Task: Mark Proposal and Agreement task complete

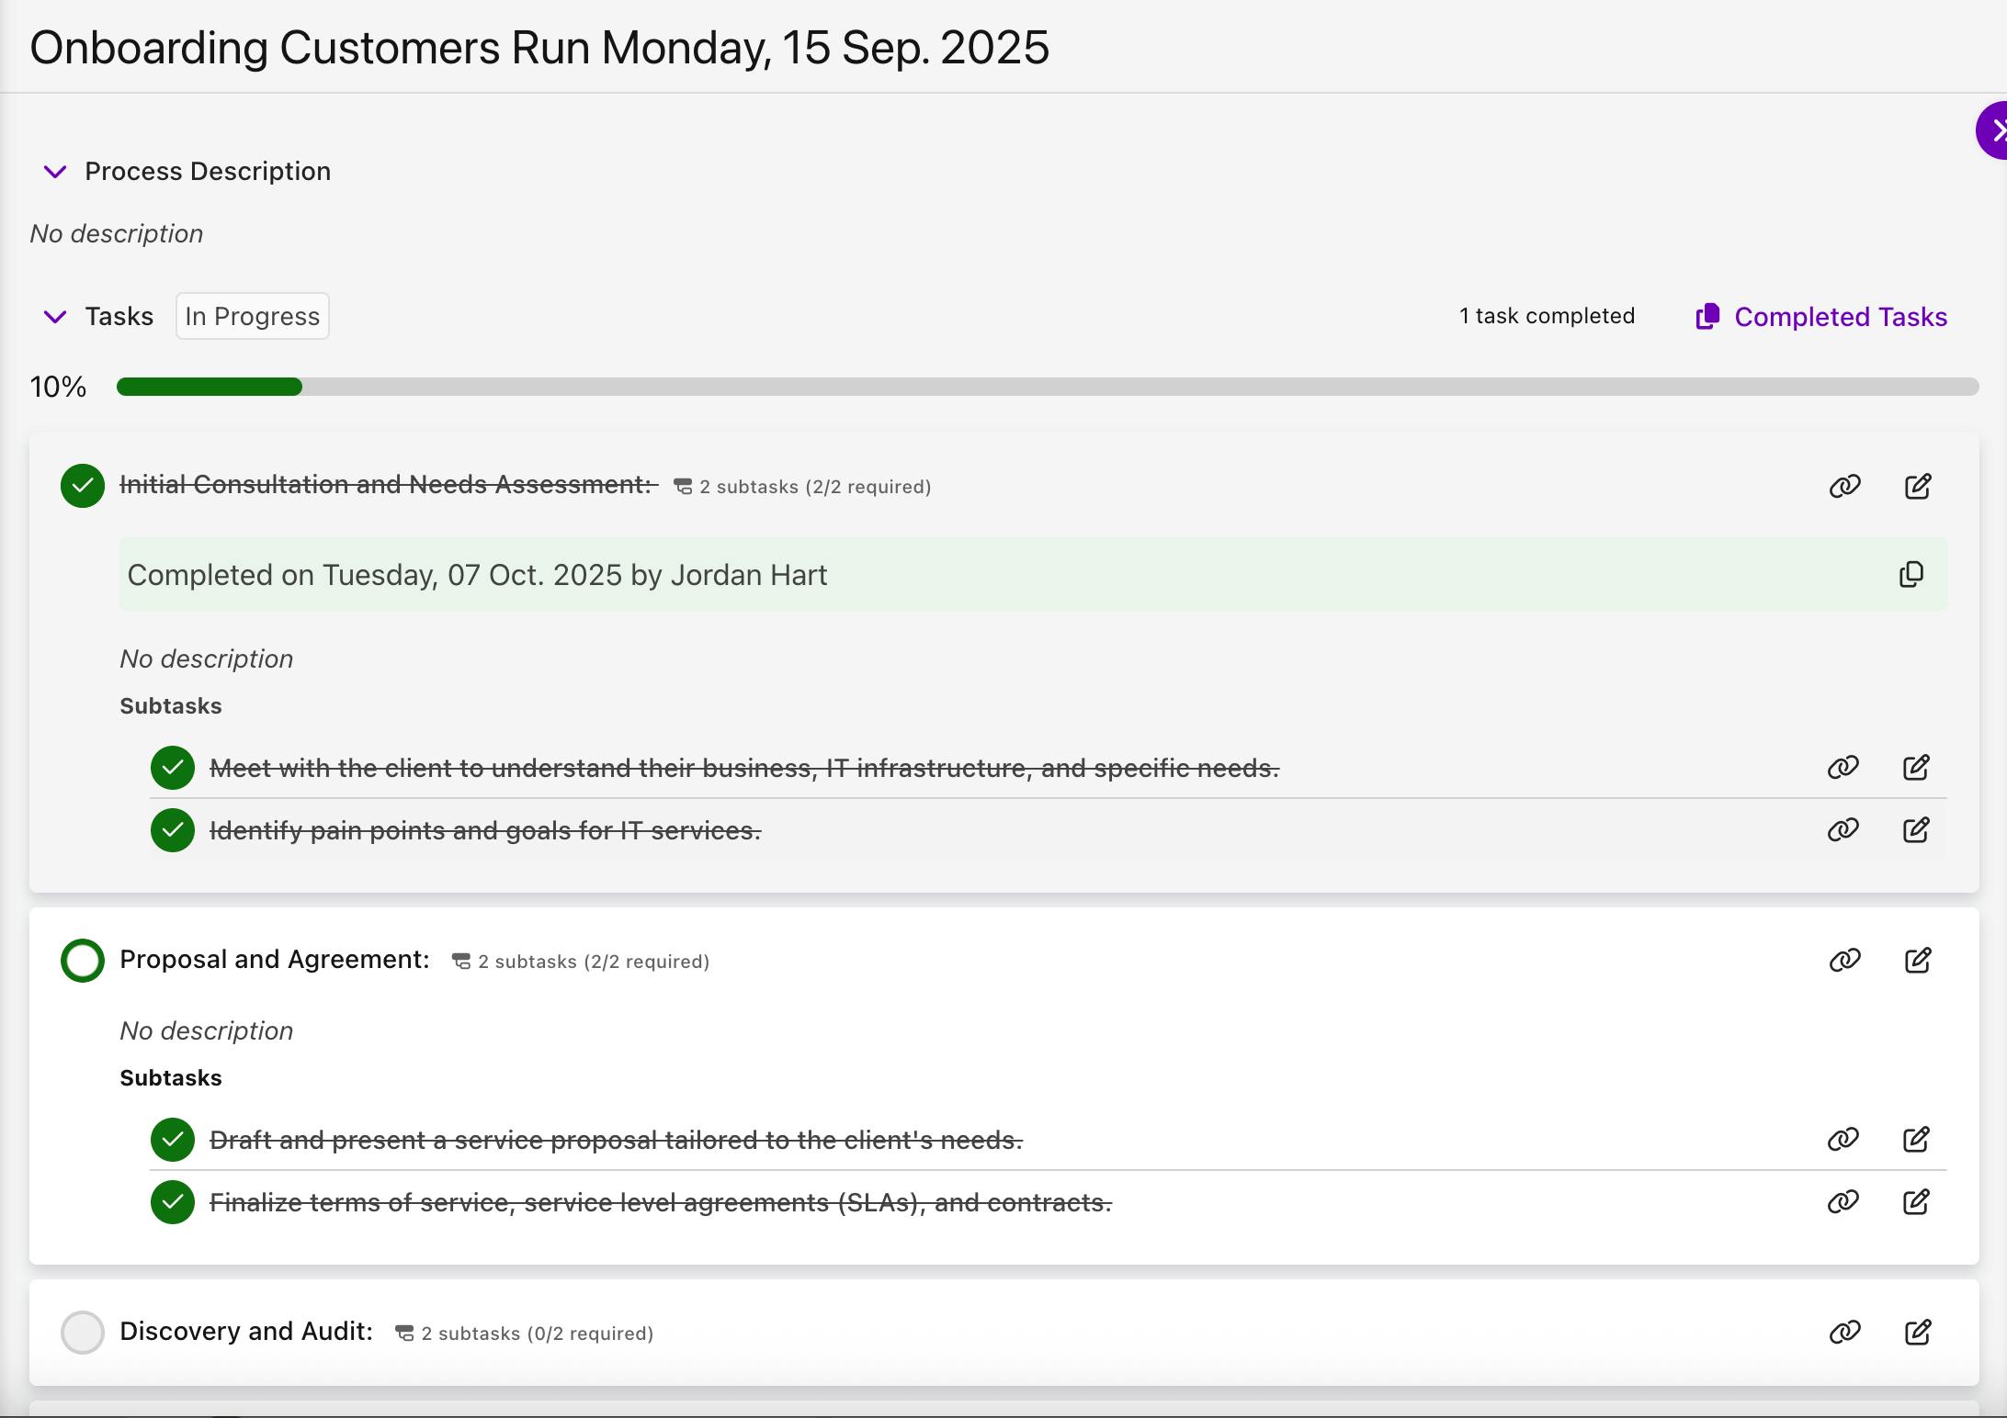Action: coord(83,961)
